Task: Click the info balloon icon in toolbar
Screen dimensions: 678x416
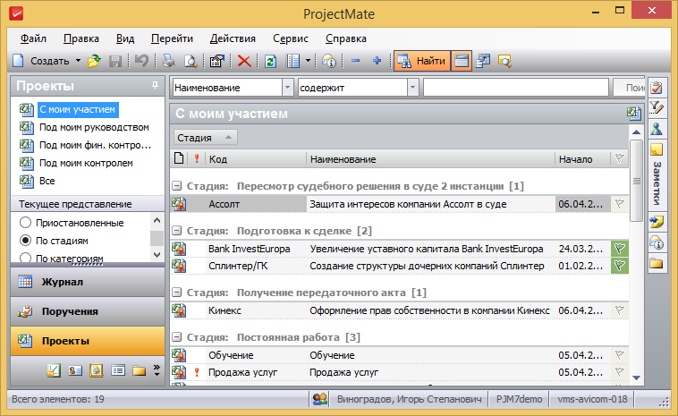Action: 329,61
